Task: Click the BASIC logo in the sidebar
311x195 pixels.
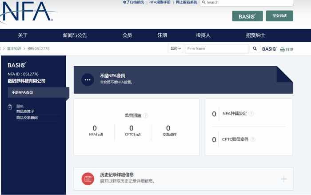Action: [x=17, y=65]
